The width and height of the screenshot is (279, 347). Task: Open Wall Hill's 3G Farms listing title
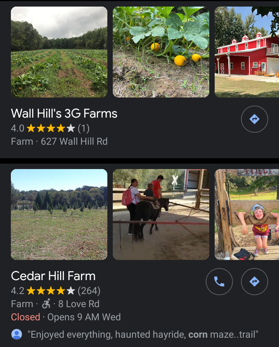[64, 113]
